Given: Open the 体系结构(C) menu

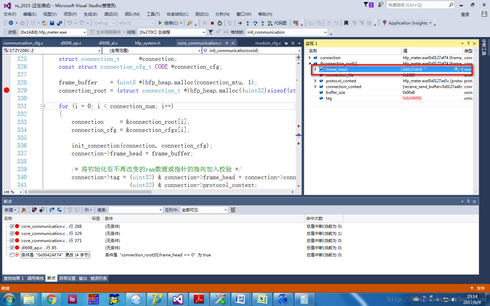Looking at the screenshot, I should 177,14.
